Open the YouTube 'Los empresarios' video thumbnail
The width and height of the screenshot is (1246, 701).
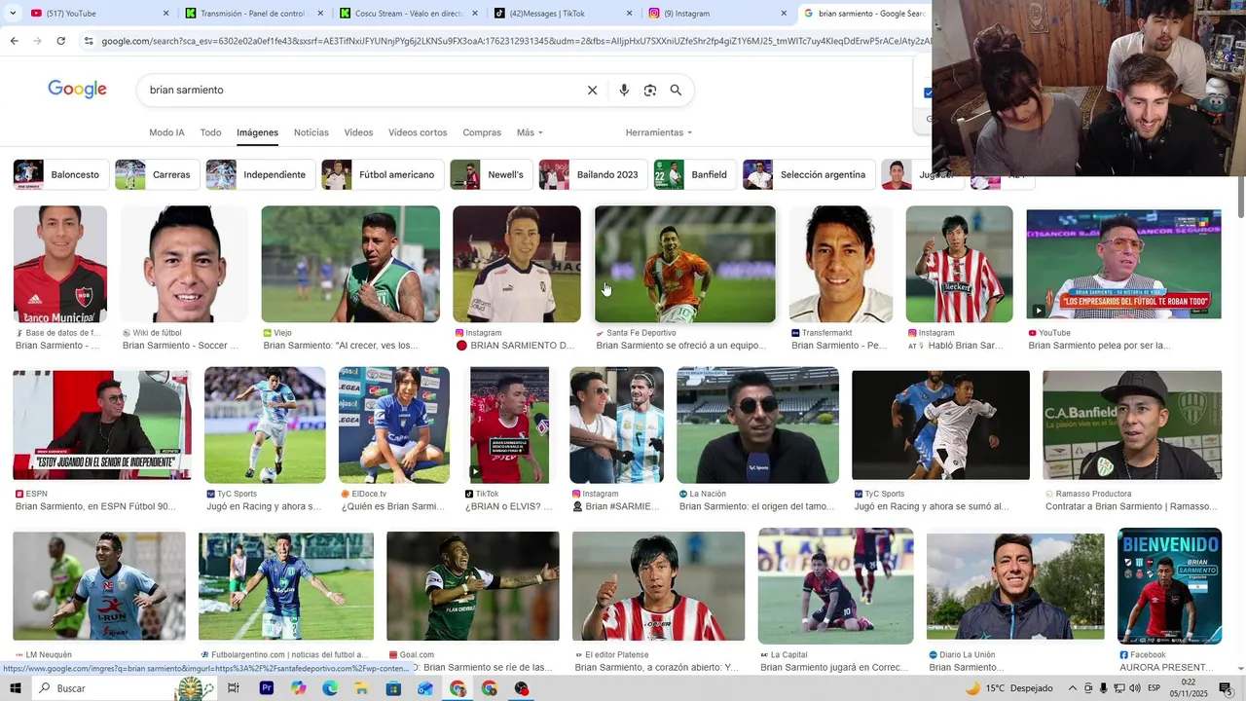point(1123,264)
